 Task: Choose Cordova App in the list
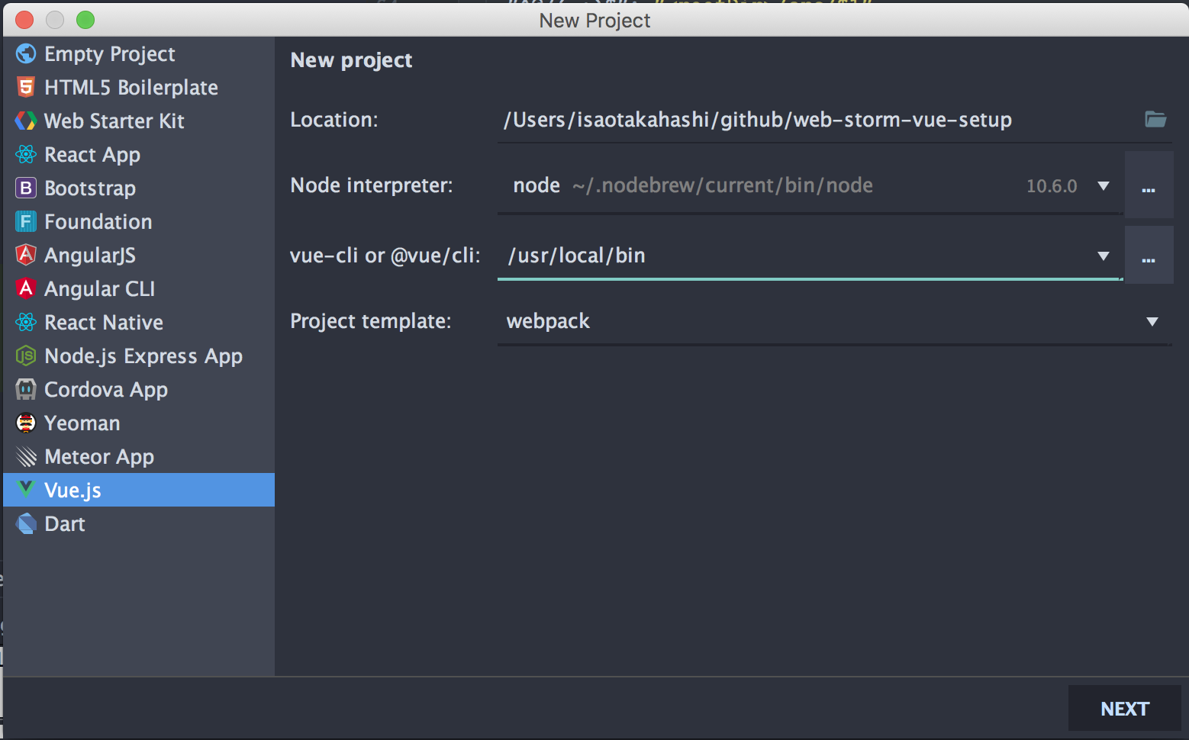pos(106,390)
